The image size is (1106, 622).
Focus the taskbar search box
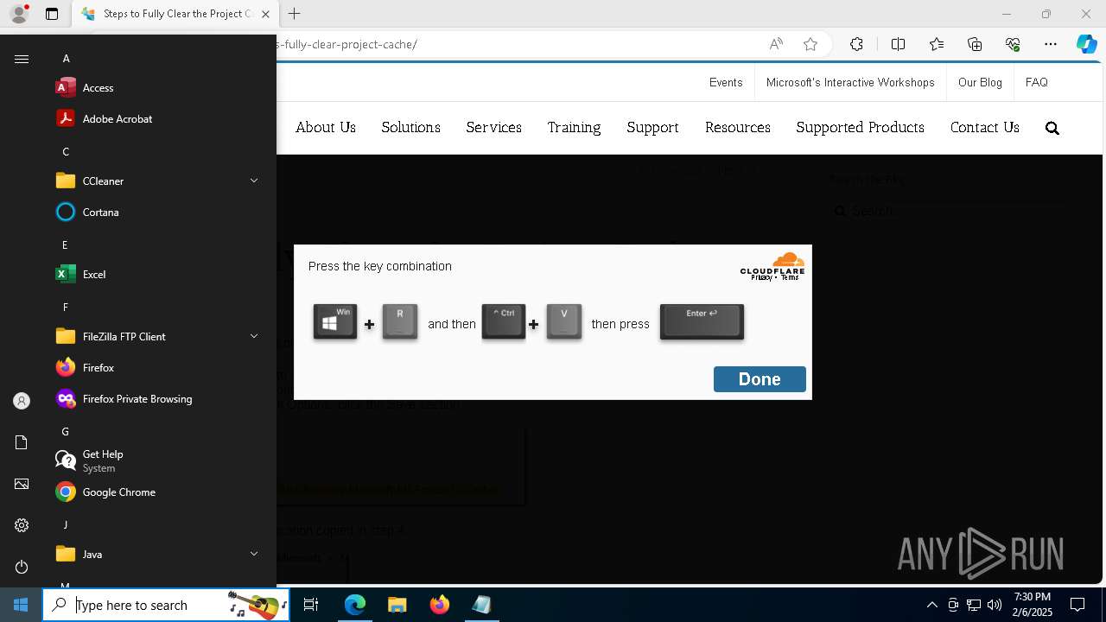coord(166,605)
